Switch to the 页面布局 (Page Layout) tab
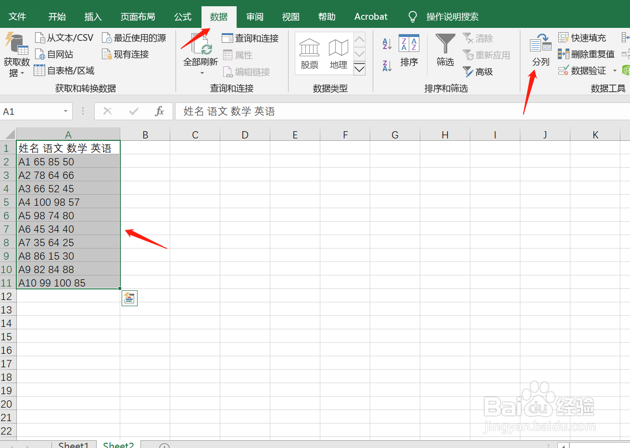 (138, 17)
